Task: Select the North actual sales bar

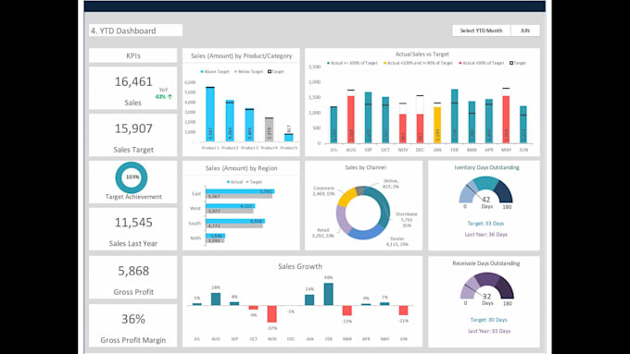Action: point(215,236)
